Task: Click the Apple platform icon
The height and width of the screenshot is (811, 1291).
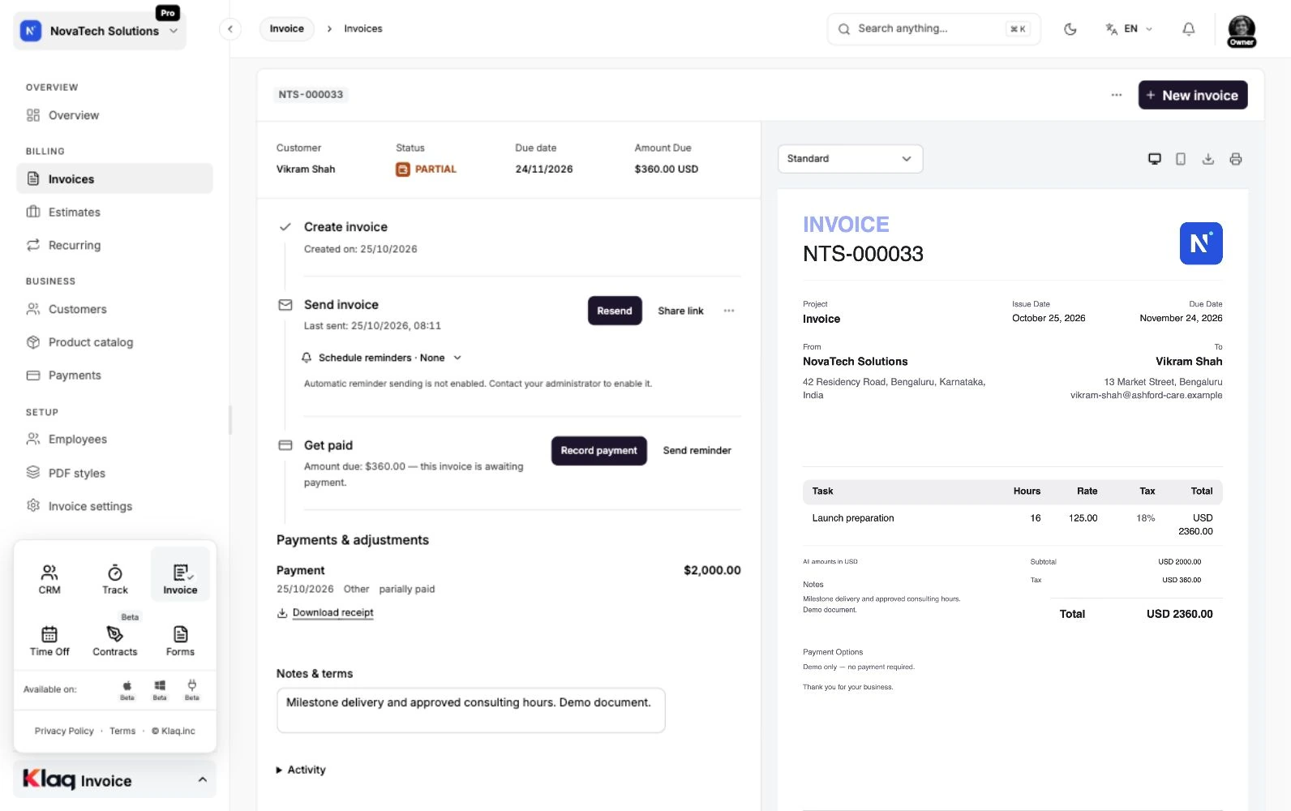Action: point(127,689)
